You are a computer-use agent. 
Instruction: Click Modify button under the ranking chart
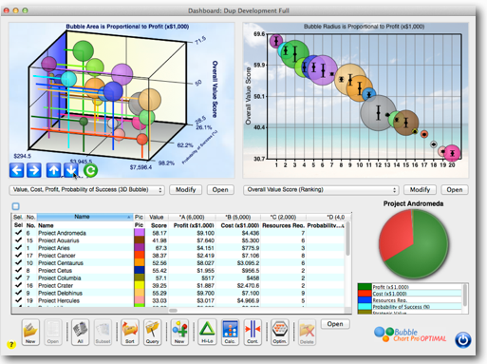click(420, 190)
